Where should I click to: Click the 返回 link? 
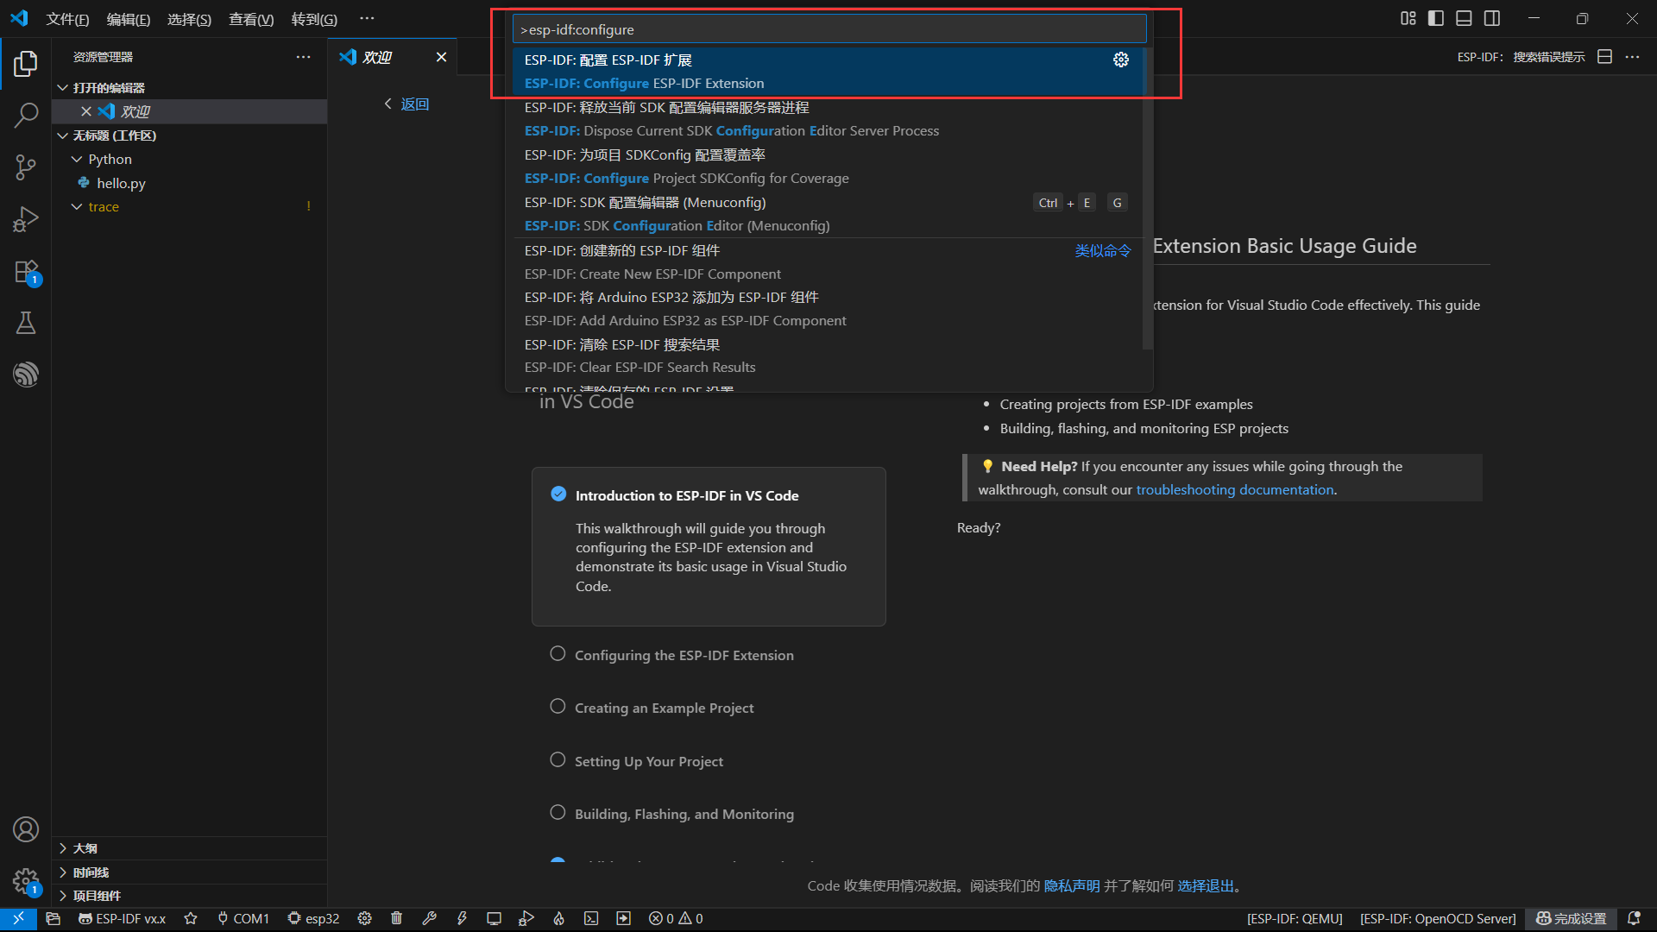pos(415,104)
